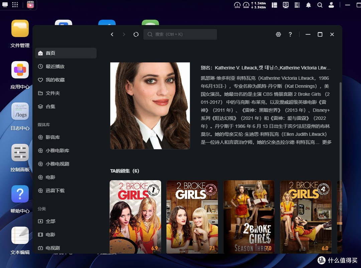Maximize the media app window

coord(320,34)
